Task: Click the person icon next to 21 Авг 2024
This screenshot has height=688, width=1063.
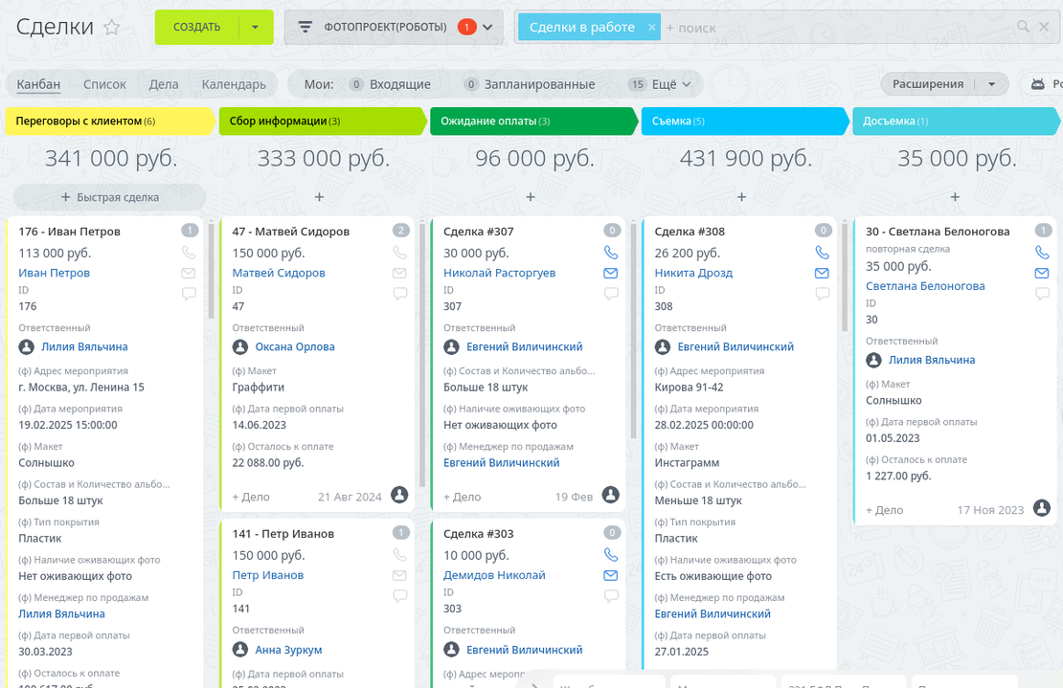Action: [399, 496]
